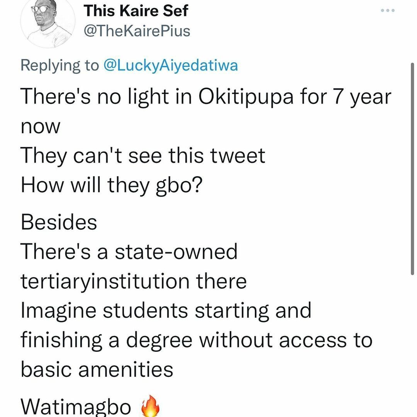Click the text 'basic amenities'
Image resolution: width=417 pixels, height=417 pixels.
(x=97, y=370)
